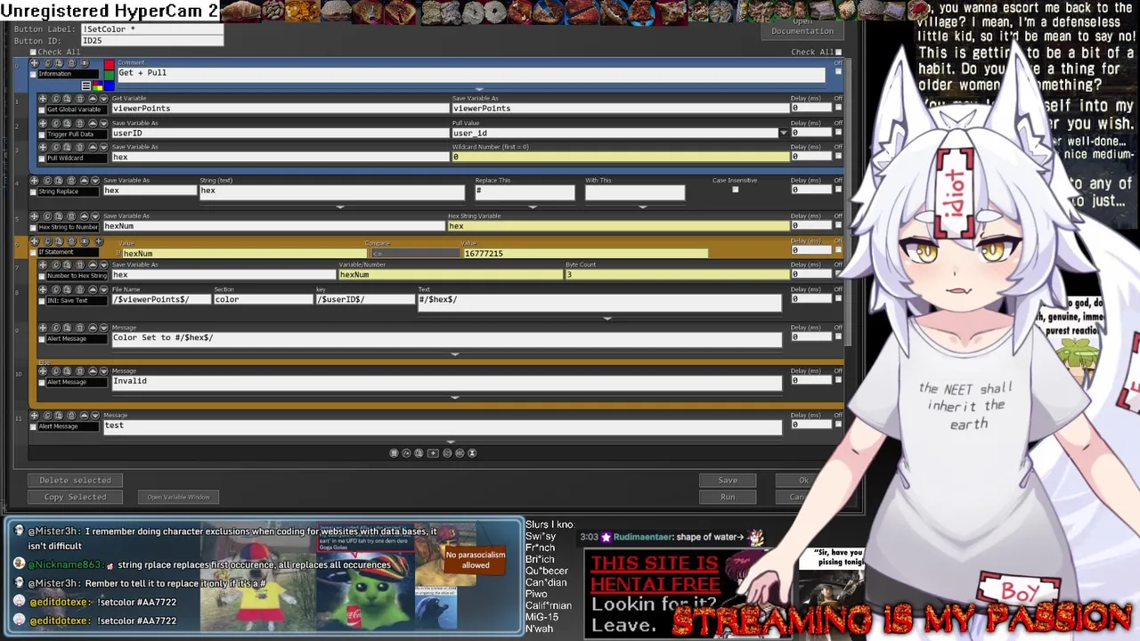
Task: Click move handle on INI: Save Text row
Action: (43, 289)
